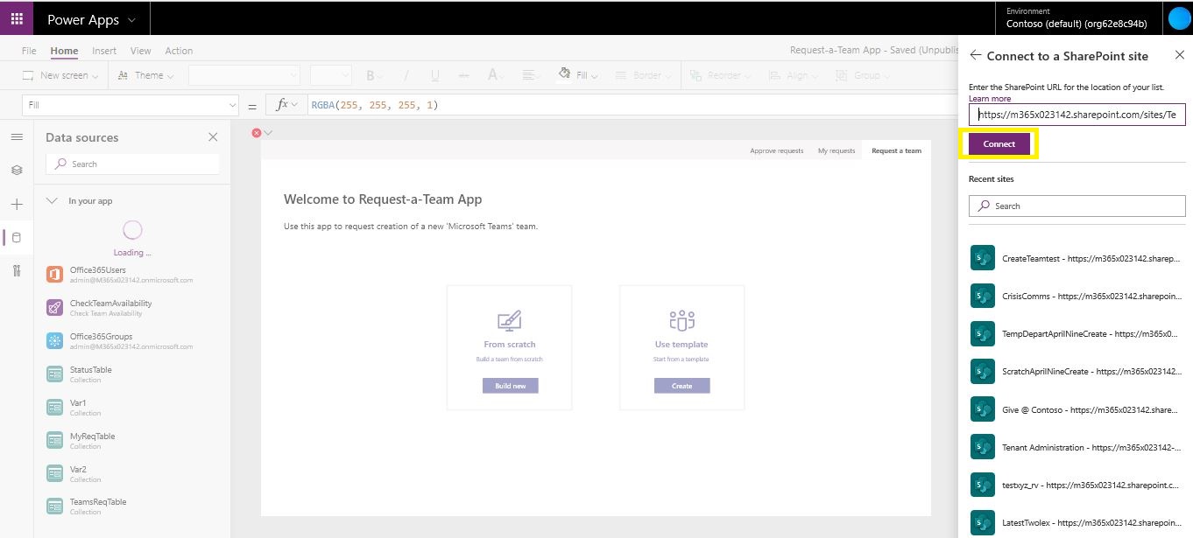Screen dimensions: 1193x538
Task: Select the StatusTable collection
Action: coord(132,374)
